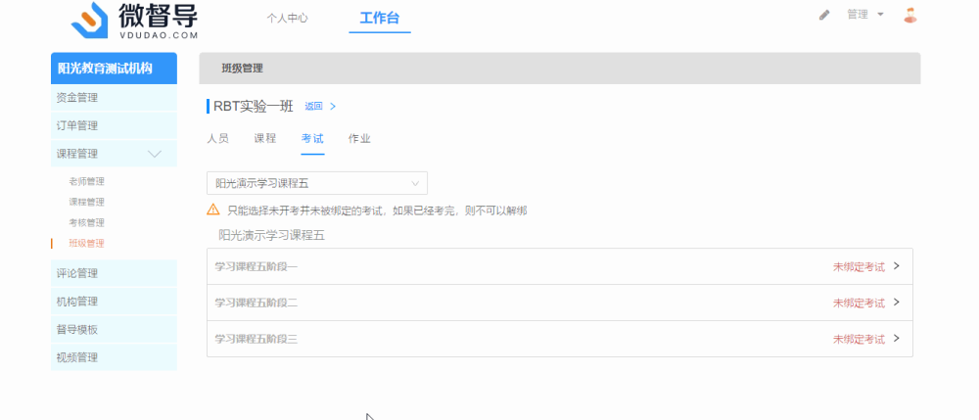Expand the 阳光演示学习课程五 course dropdown
This screenshot has height=420, width=979.
[317, 183]
